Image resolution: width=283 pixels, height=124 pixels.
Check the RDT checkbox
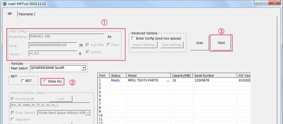(23, 81)
